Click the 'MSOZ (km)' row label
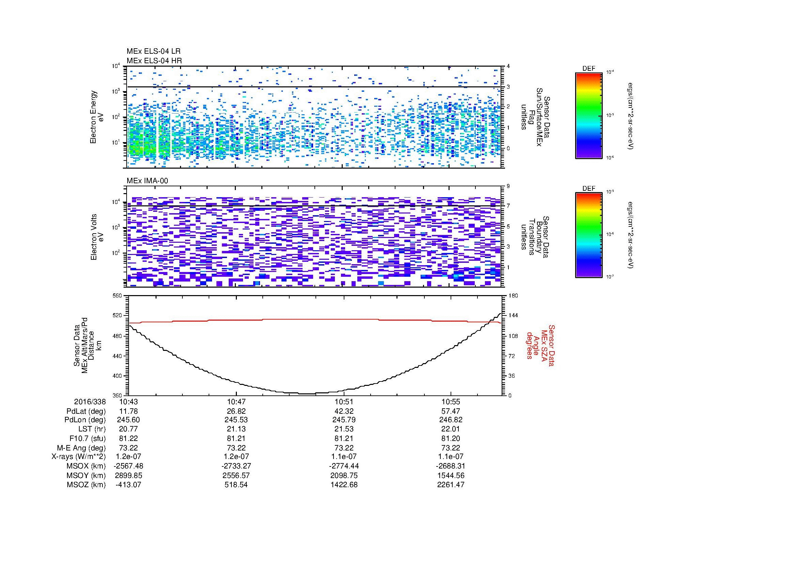The height and width of the screenshot is (562, 796). pos(86,485)
